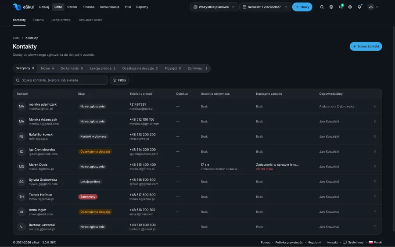Open row menu for Sylwia Grabowska
This screenshot has width=395, height=247.
click(x=375, y=182)
